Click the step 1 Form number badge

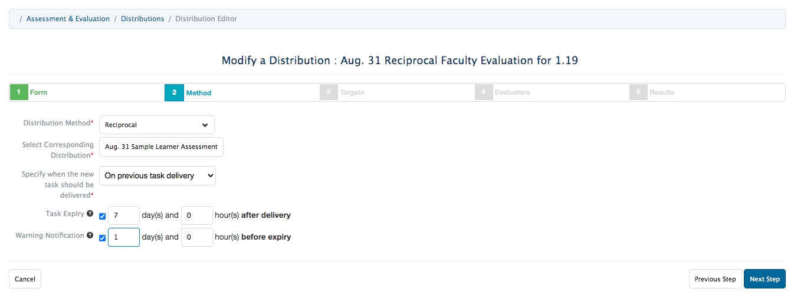click(x=19, y=92)
